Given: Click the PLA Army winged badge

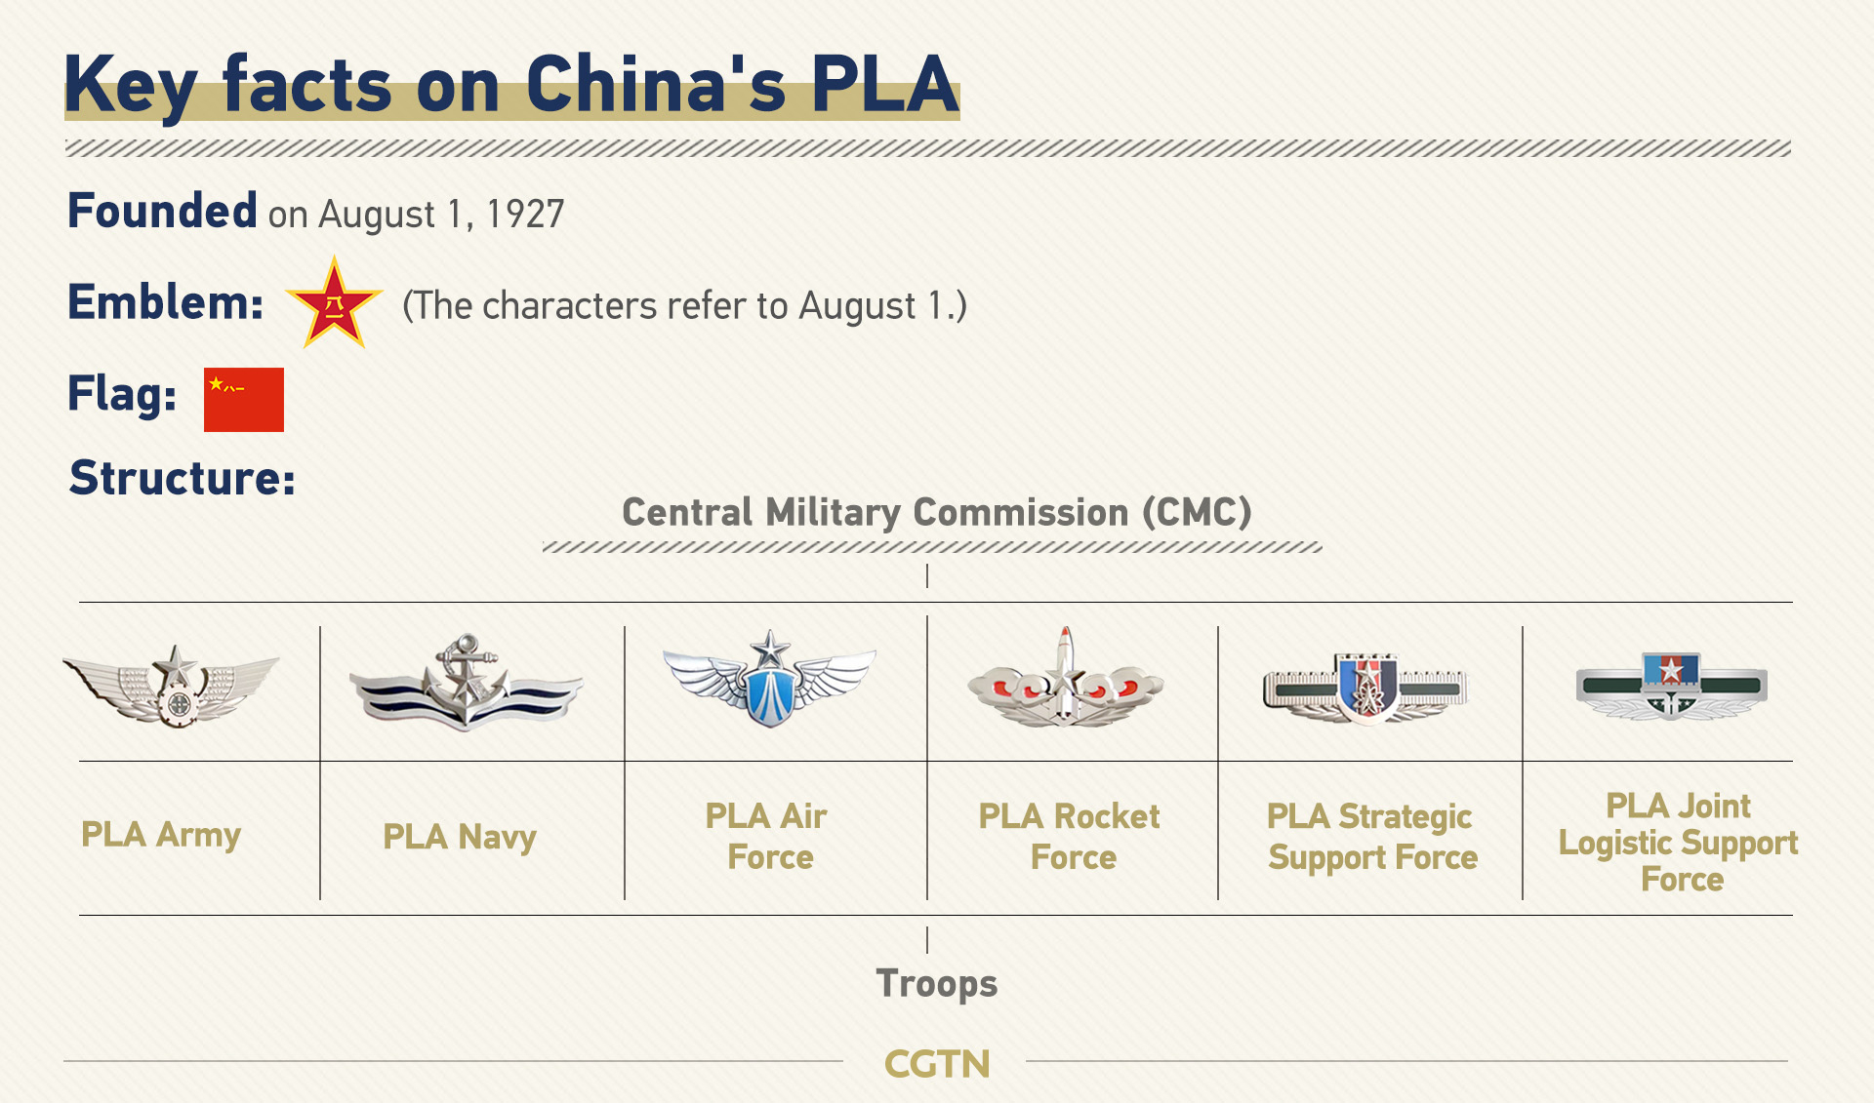Looking at the screenshot, I should [172, 685].
